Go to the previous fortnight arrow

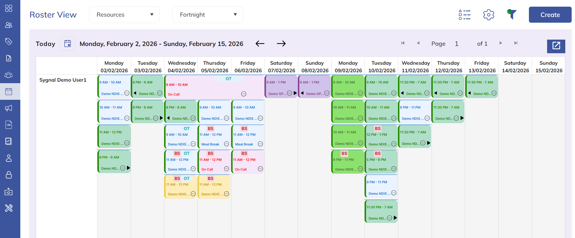[x=260, y=44]
